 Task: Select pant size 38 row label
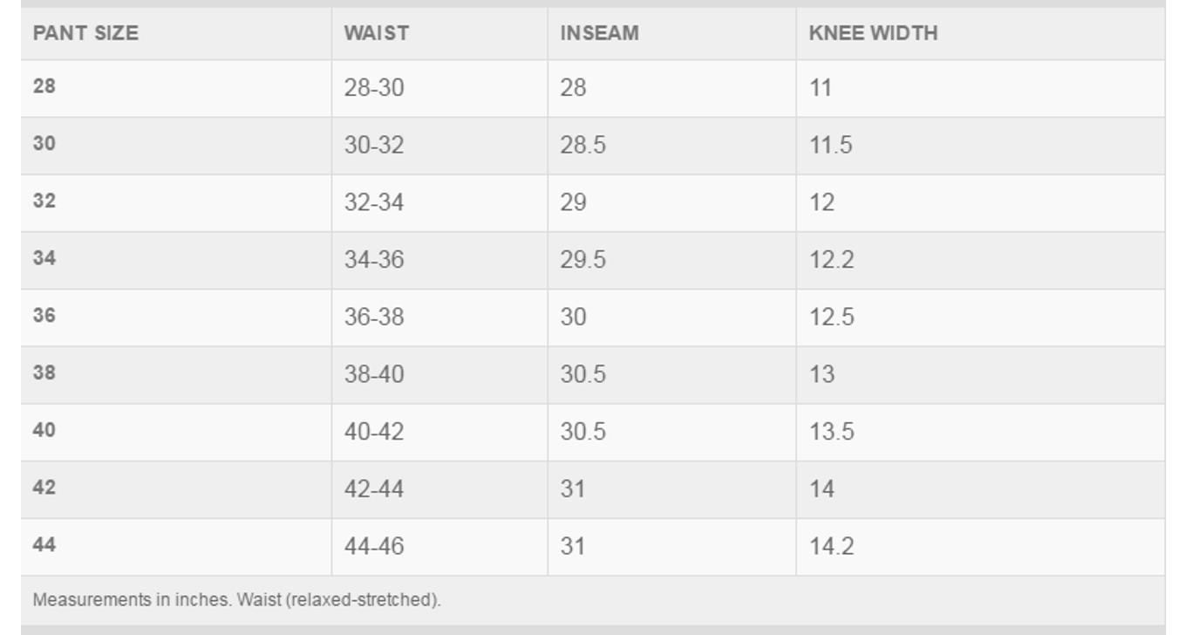[x=44, y=372]
